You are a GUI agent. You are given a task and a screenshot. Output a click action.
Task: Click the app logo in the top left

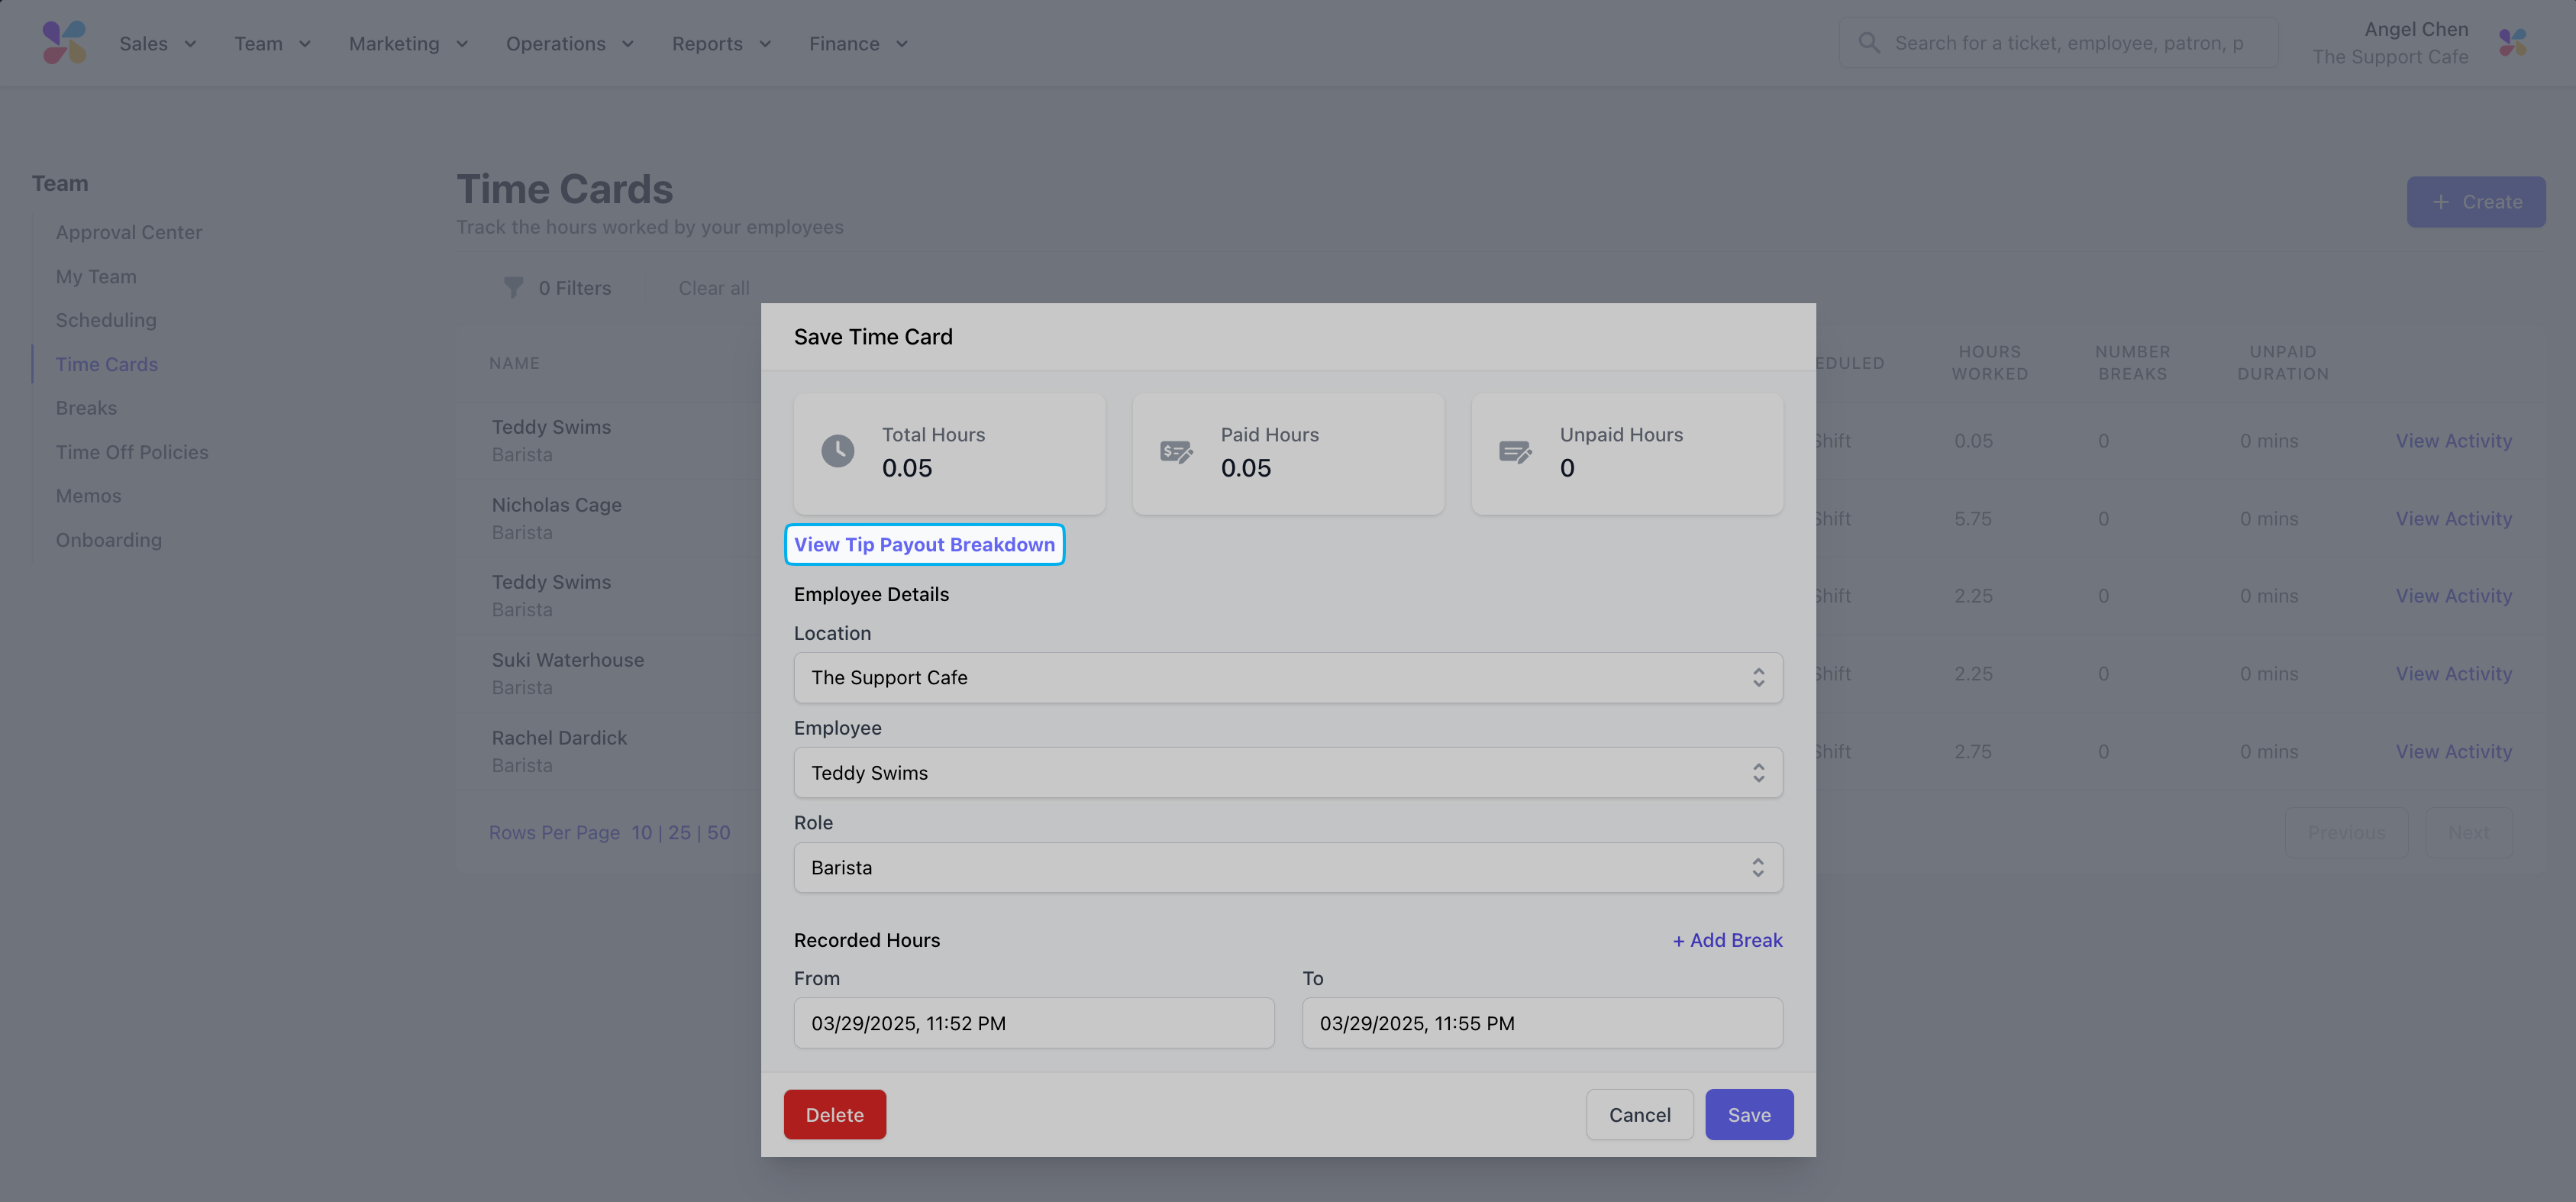click(x=64, y=43)
